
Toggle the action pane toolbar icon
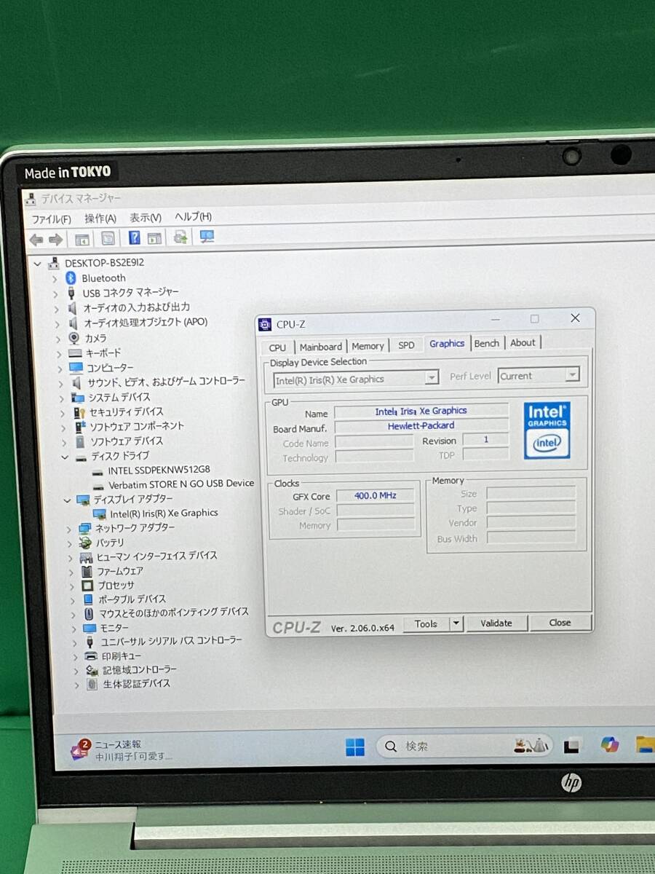coord(154,238)
